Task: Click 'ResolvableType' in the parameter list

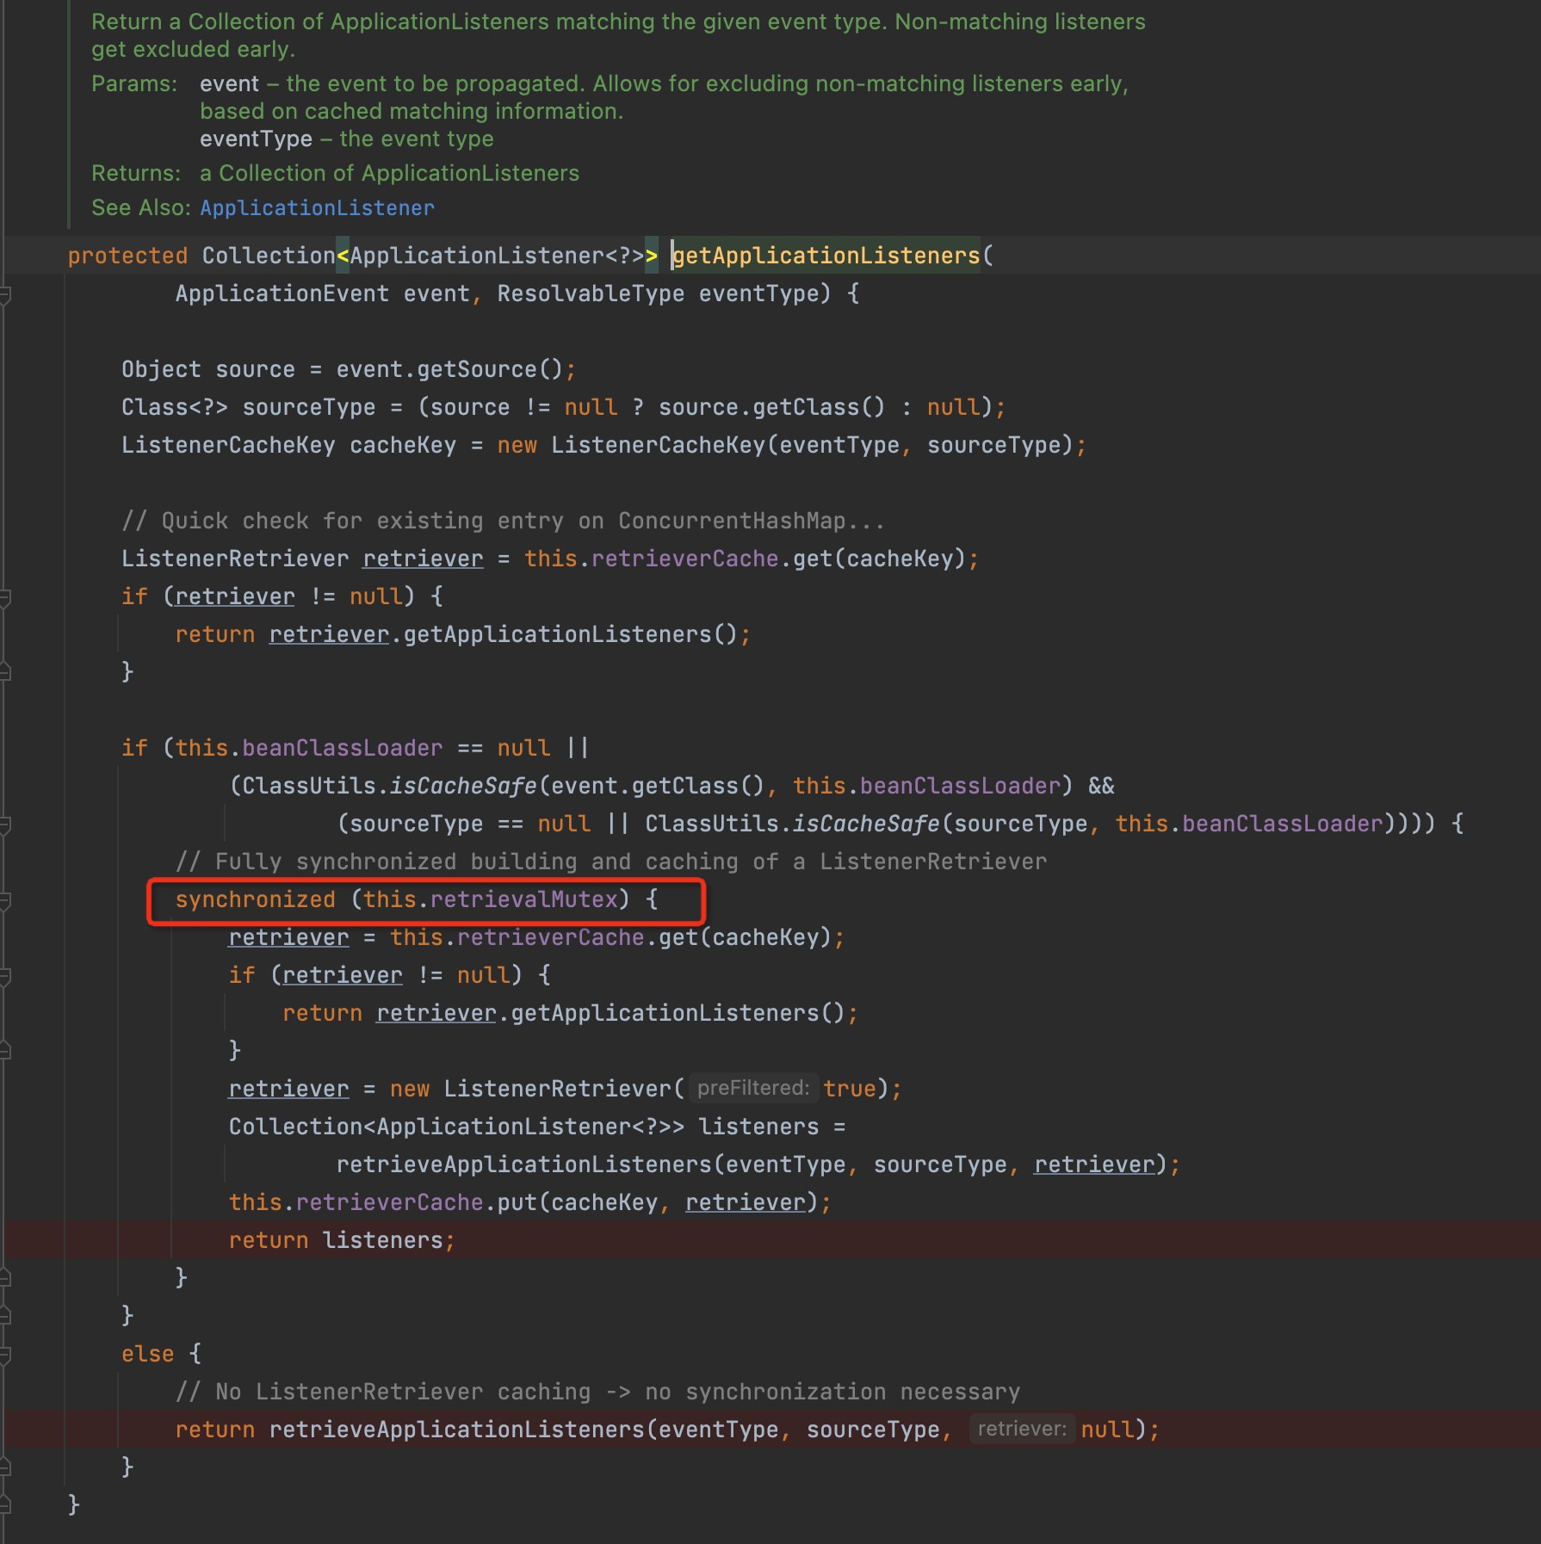Action: click(x=591, y=293)
